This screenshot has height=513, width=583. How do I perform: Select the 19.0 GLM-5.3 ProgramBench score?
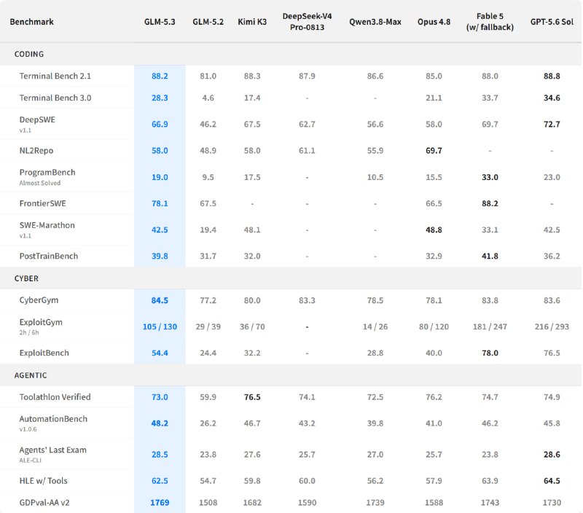coord(160,177)
